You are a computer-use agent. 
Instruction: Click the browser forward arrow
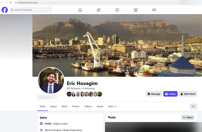coord(6,3)
